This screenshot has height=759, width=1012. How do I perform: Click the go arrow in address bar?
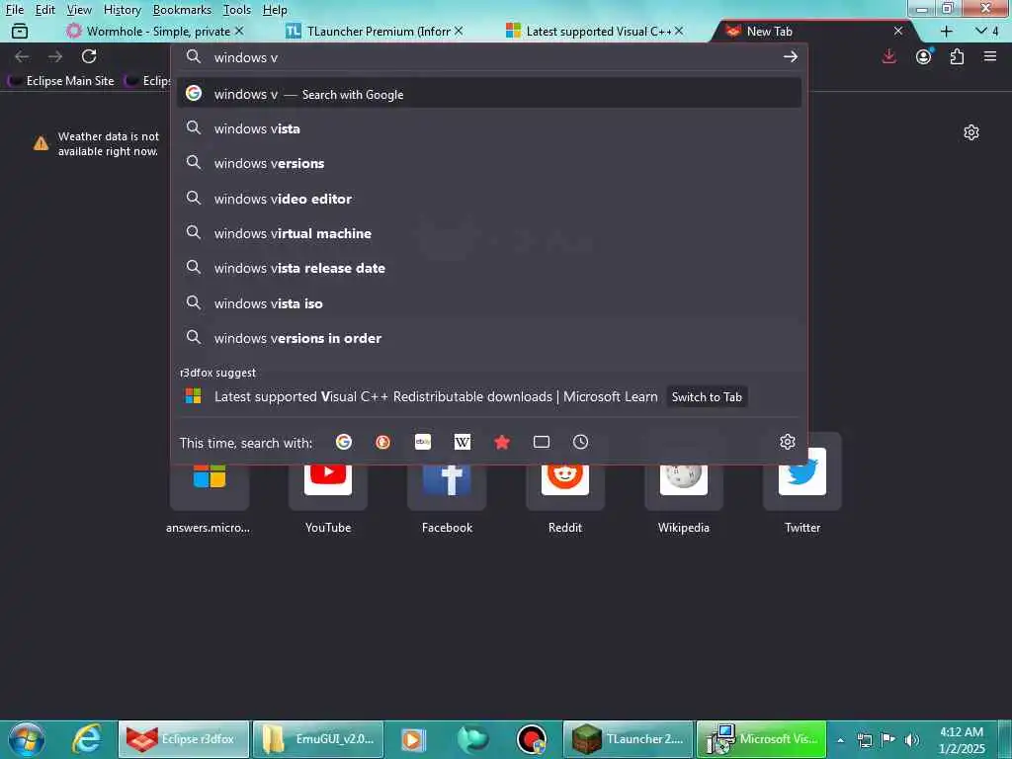tap(790, 57)
